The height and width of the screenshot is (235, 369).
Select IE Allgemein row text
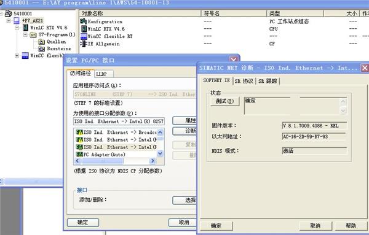tap(103, 44)
